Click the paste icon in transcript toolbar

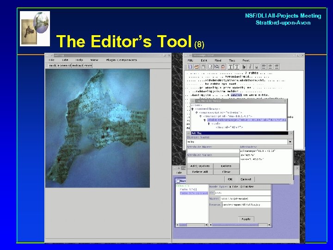point(216,67)
